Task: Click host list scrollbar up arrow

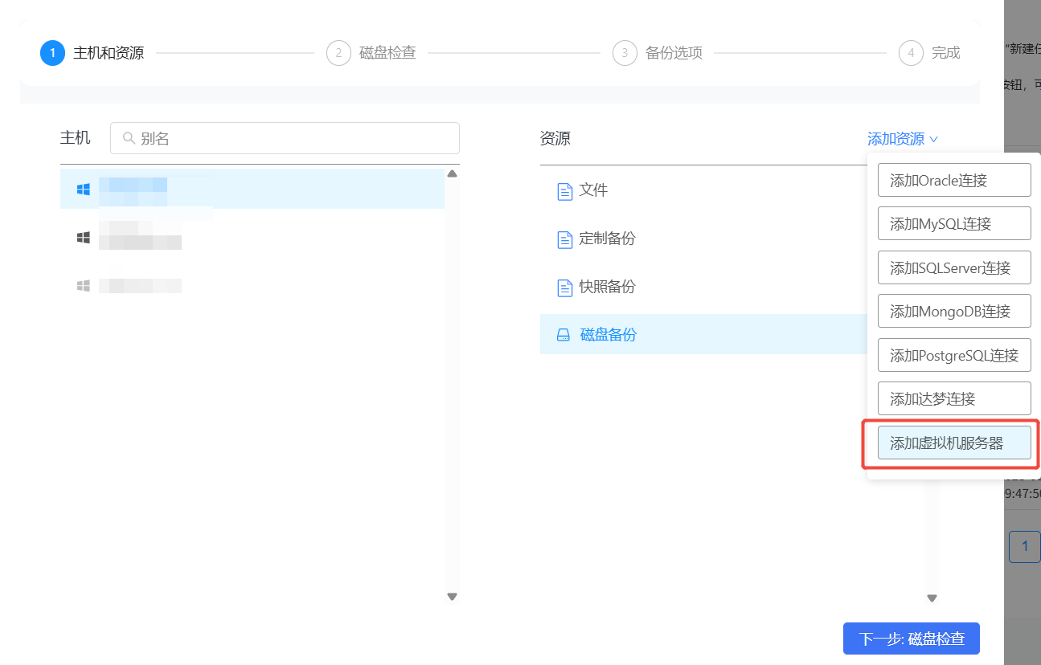Action: point(452,173)
